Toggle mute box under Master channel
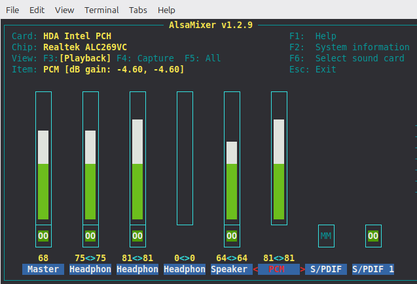 pos(43,236)
